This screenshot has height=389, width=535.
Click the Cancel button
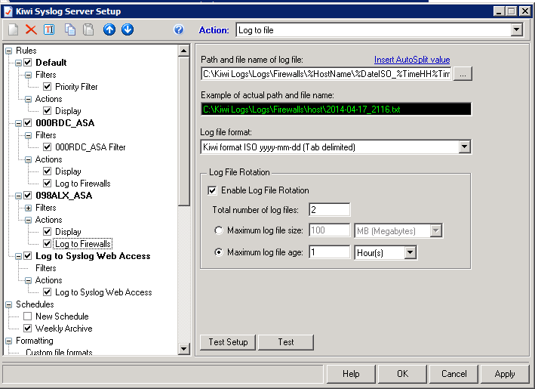pyautogui.click(x=454, y=374)
